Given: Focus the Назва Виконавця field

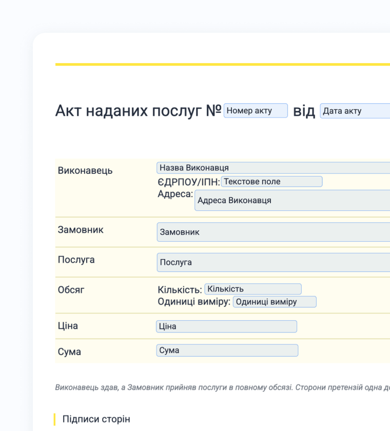Looking at the screenshot, I should [x=273, y=168].
